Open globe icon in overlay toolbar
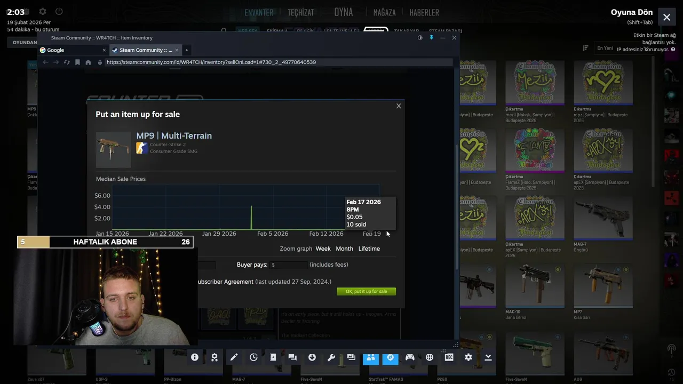The width and height of the screenshot is (683, 384). pyautogui.click(x=430, y=357)
